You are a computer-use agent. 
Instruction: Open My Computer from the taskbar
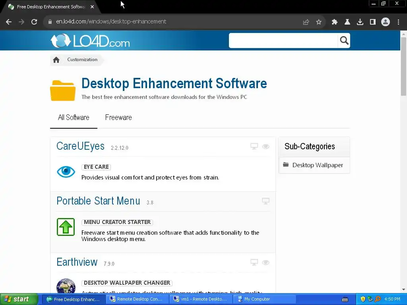[x=265, y=299]
